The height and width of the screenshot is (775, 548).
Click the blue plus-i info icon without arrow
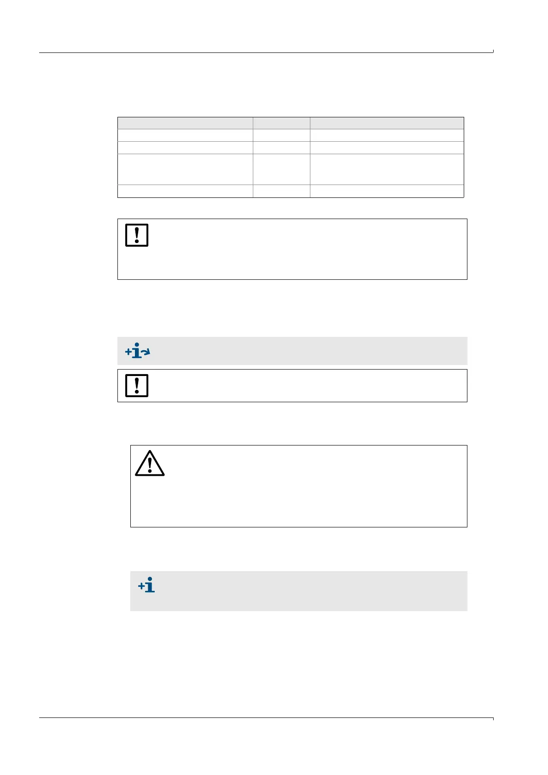(146, 585)
